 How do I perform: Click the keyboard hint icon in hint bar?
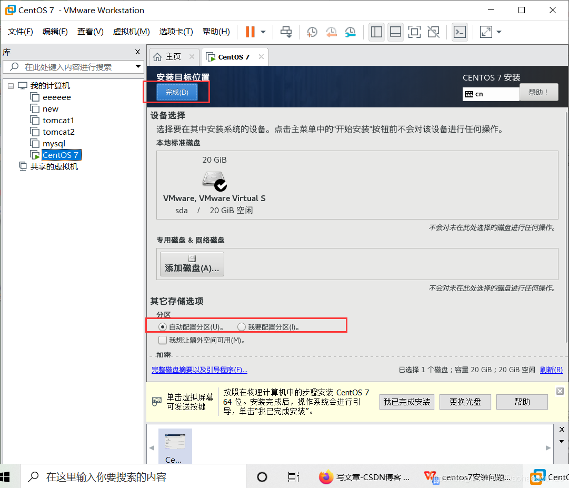click(157, 401)
